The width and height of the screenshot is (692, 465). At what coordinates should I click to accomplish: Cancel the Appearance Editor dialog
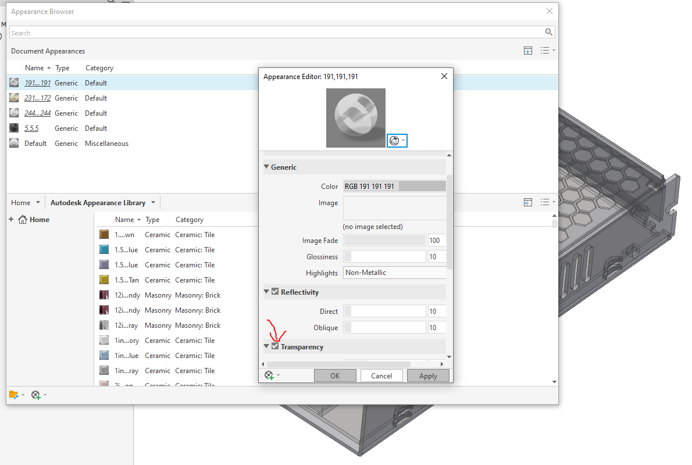tap(381, 375)
